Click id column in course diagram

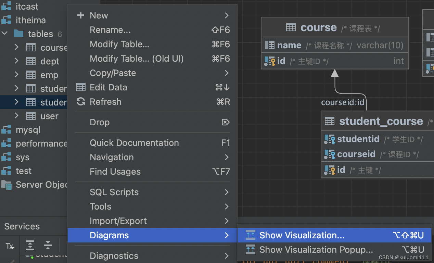[335, 61]
